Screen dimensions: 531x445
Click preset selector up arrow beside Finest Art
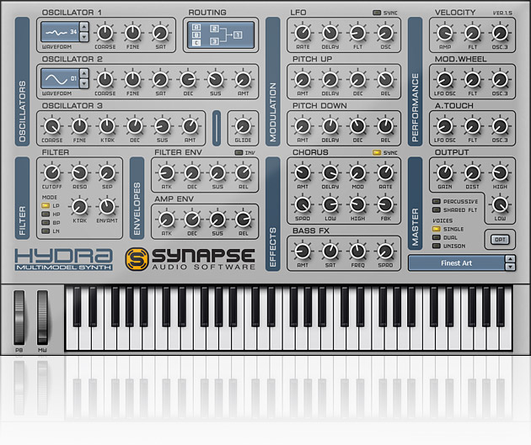[x=510, y=259]
